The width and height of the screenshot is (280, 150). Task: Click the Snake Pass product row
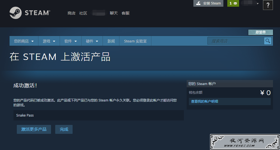99,115
